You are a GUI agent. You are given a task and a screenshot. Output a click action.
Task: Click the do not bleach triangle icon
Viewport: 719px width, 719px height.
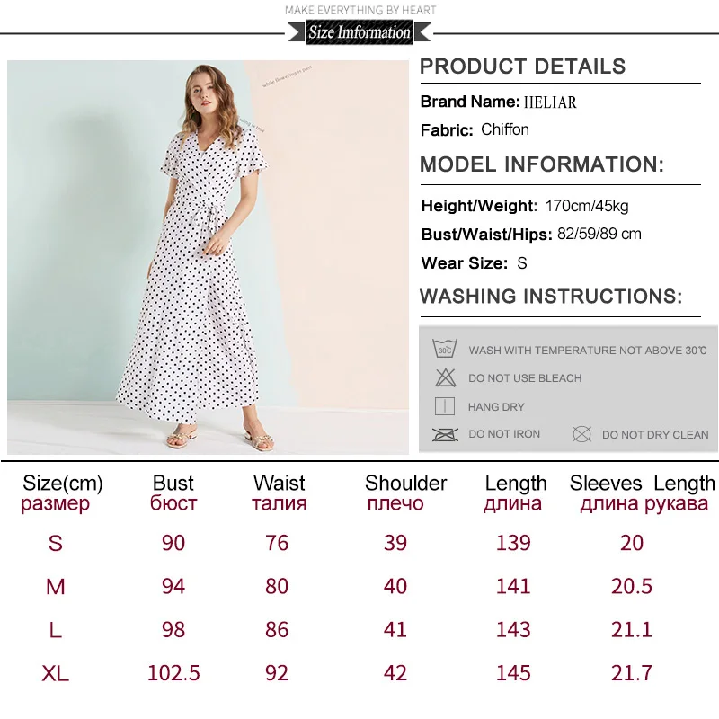click(x=445, y=377)
